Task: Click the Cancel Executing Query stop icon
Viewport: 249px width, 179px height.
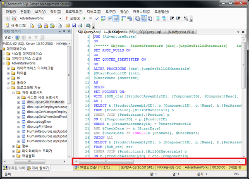Action: click(91, 18)
